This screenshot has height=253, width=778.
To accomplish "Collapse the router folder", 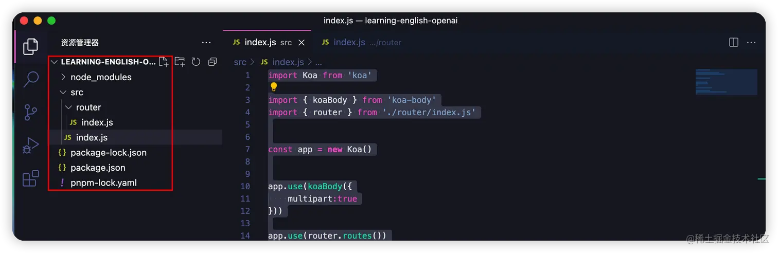I will [68, 107].
